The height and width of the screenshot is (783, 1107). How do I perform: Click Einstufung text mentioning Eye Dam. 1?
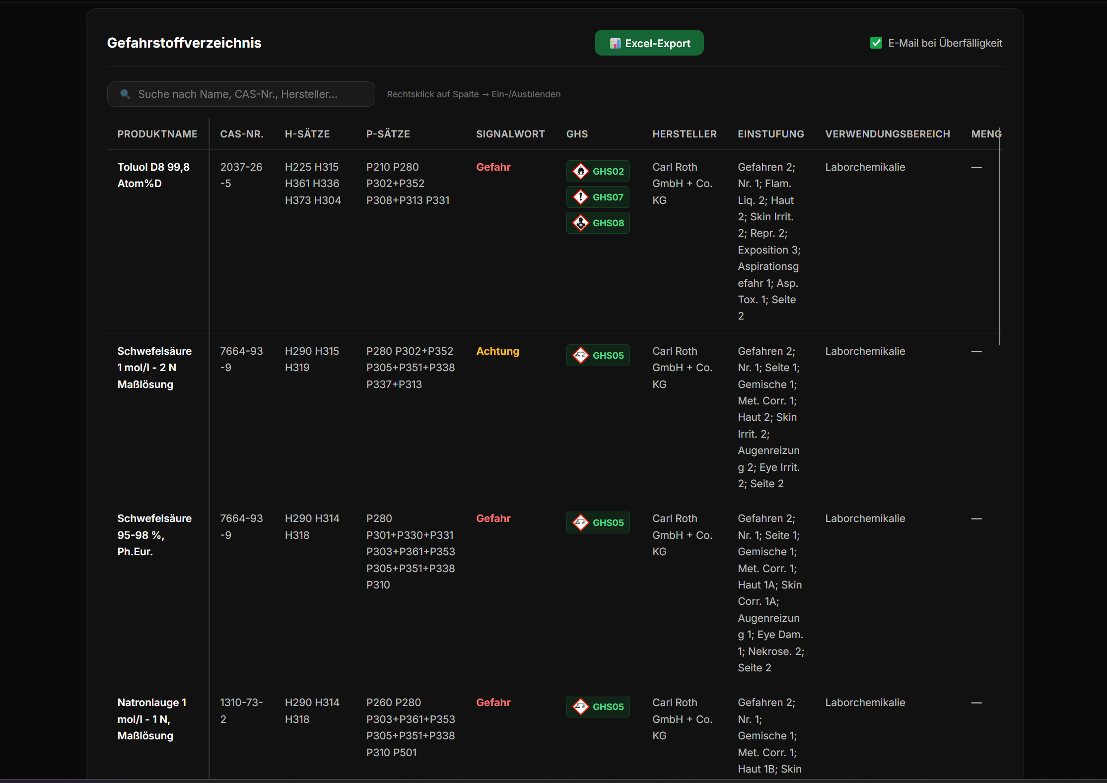770,593
